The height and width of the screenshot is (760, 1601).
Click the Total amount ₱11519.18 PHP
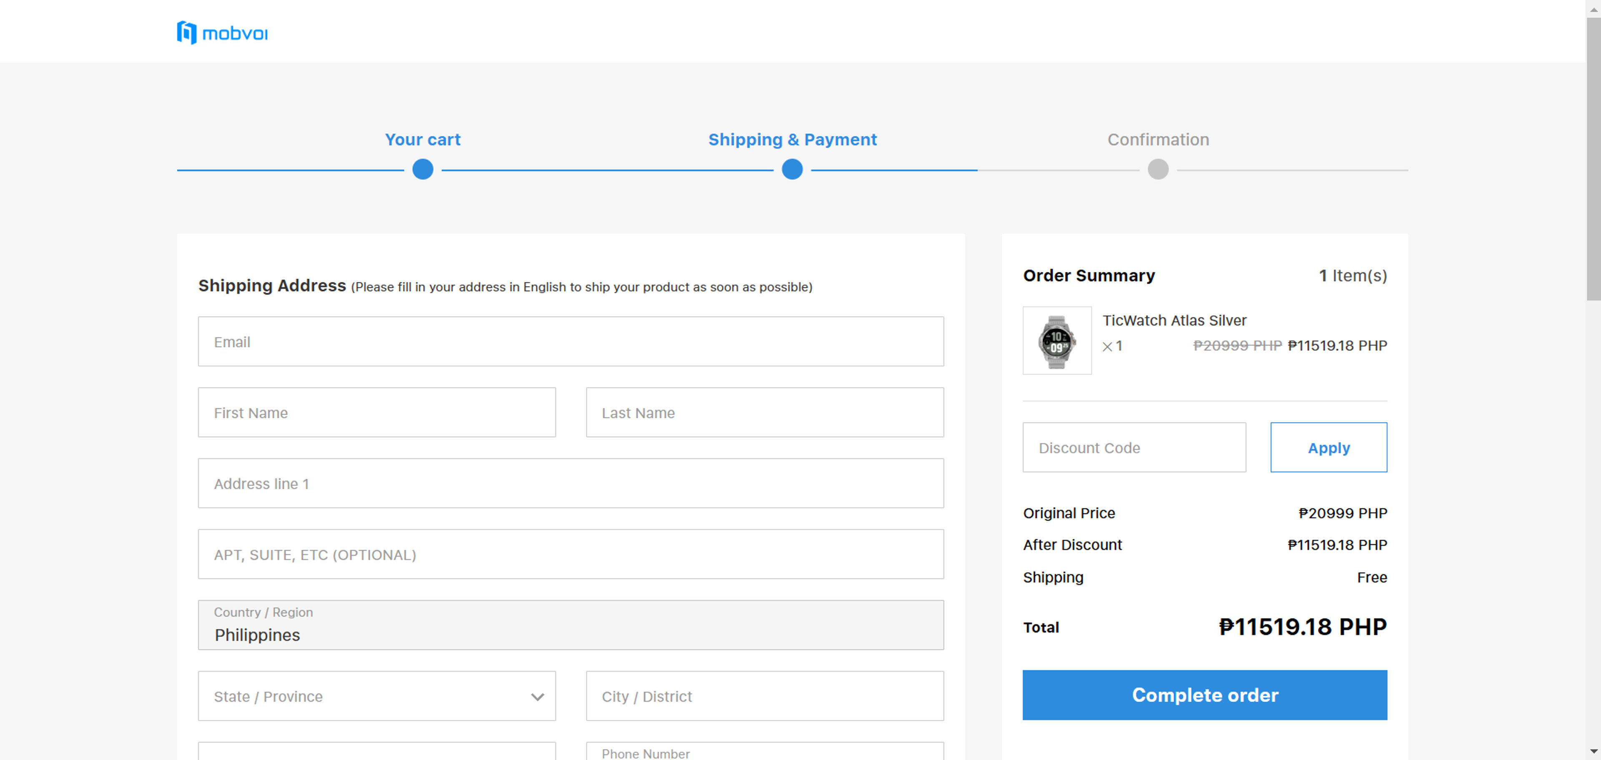coord(1302,627)
